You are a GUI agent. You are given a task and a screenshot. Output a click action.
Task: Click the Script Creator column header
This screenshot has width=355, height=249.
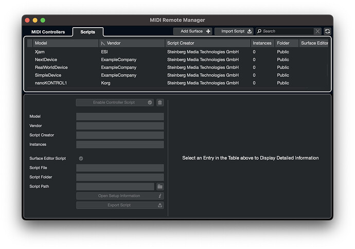pos(208,43)
